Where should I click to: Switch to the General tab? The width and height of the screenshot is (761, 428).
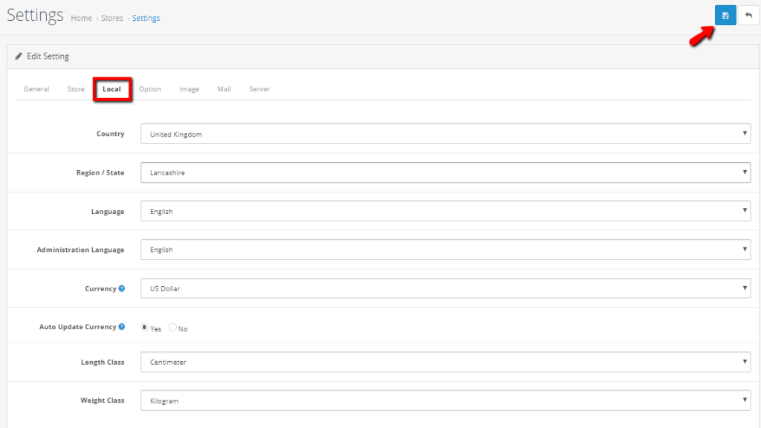(x=36, y=89)
